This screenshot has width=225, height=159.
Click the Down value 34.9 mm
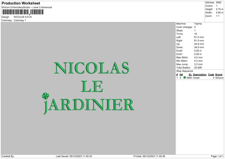(x=199, y=47)
